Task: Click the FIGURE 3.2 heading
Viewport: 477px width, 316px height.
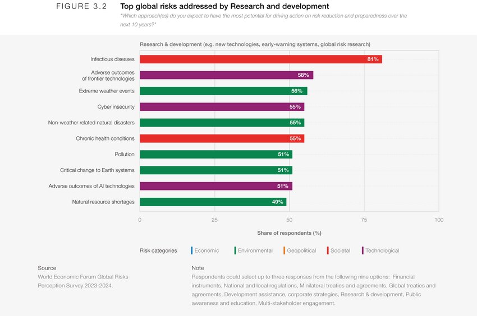Action: pyautogui.click(x=81, y=6)
